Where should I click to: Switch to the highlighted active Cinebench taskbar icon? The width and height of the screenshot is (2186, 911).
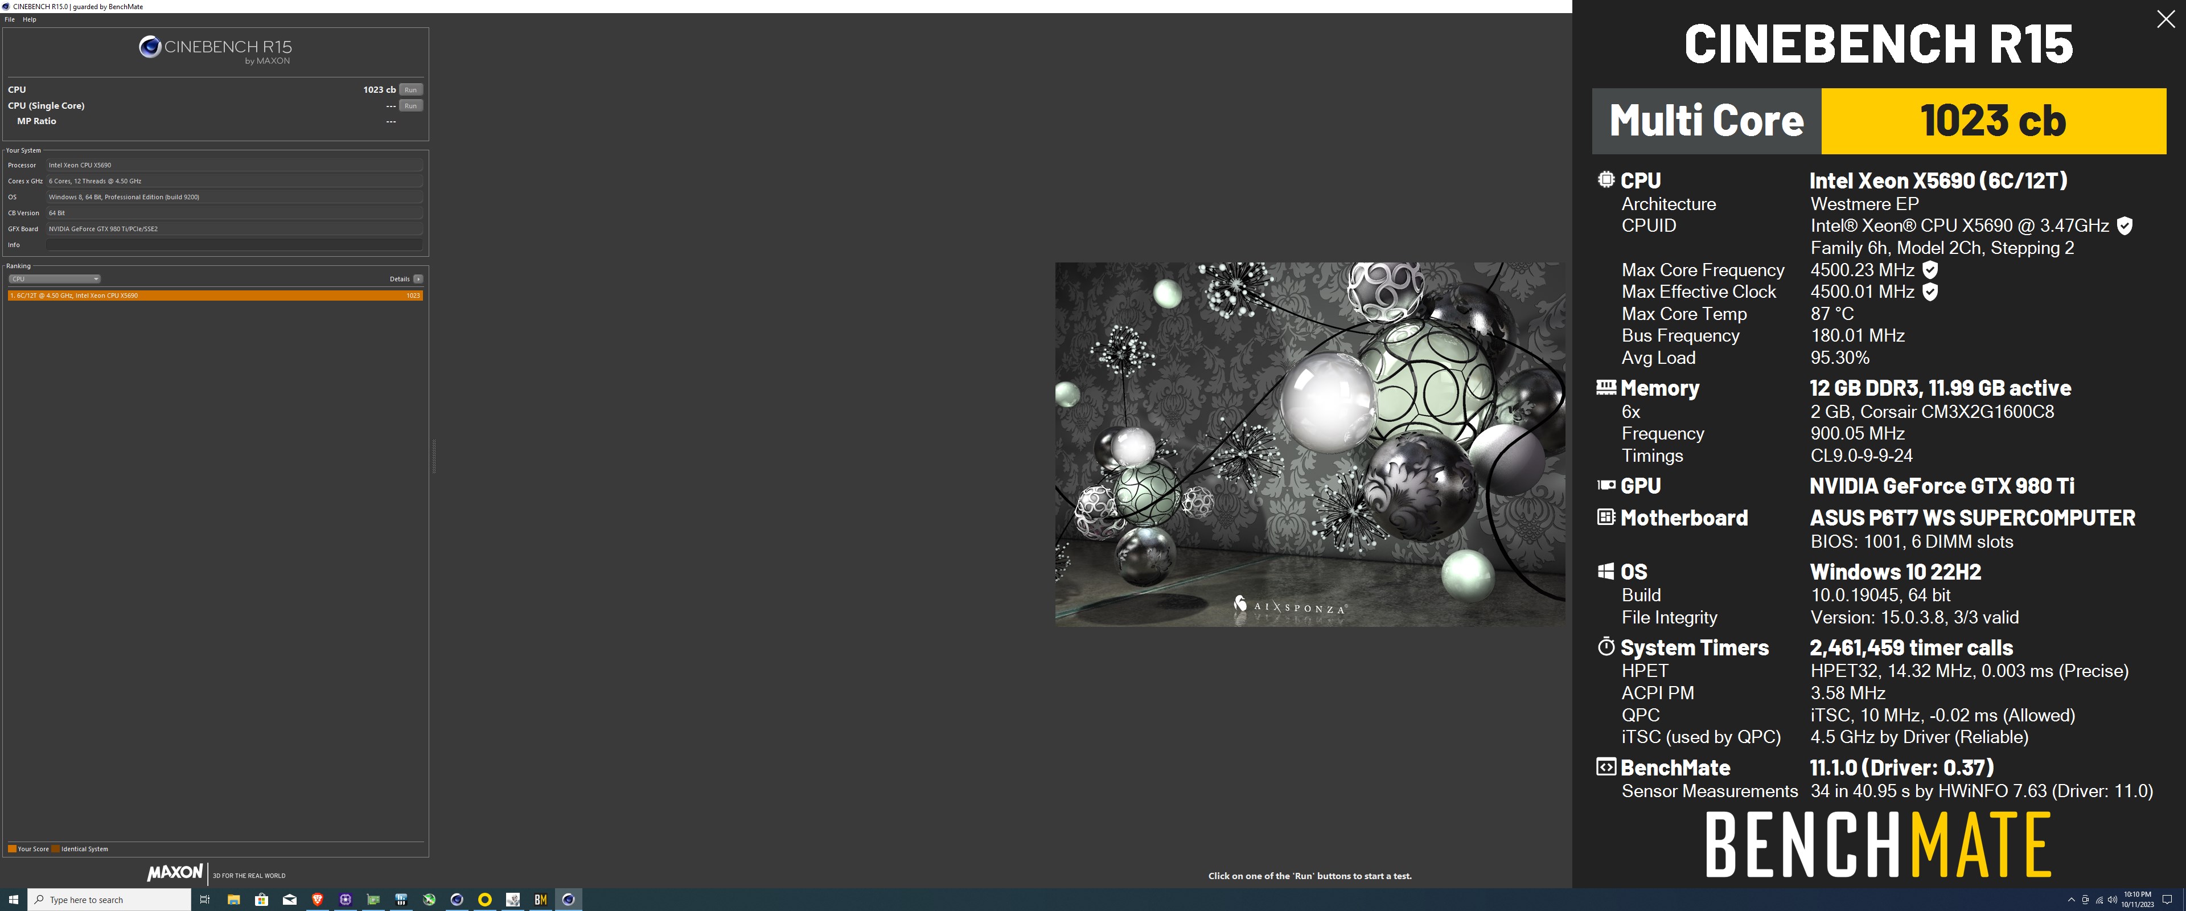pyautogui.click(x=569, y=900)
